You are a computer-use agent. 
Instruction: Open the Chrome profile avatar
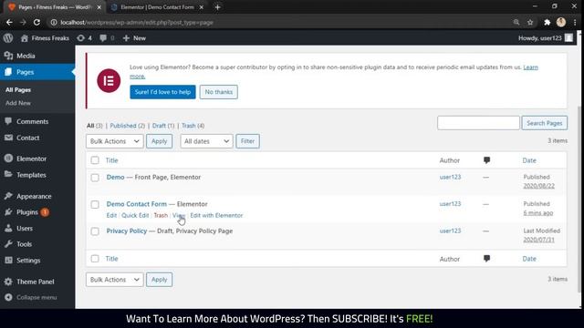[561, 22]
